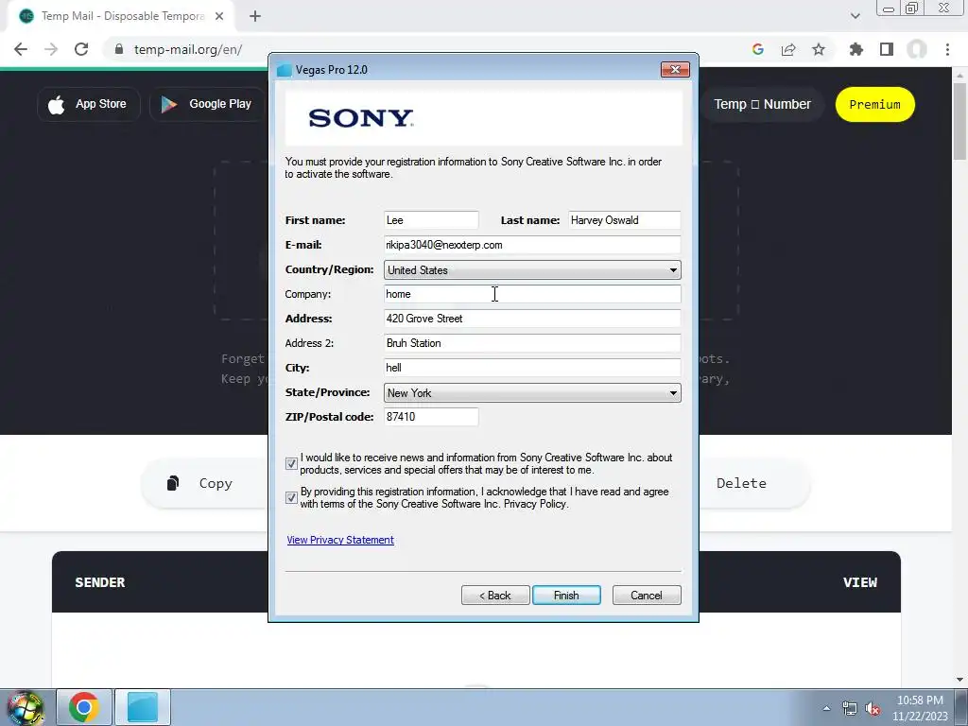Click the Vegas Pro icon in dialog title bar
Viewport: 968px width, 726px height.
tap(284, 70)
